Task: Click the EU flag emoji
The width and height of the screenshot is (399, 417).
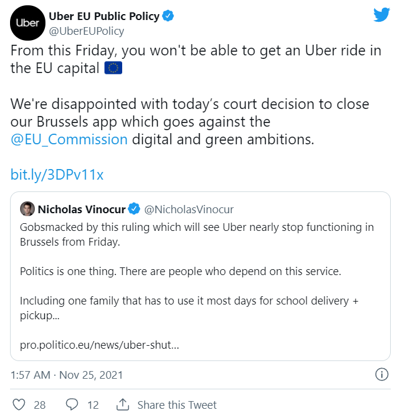Action: click(x=113, y=68)
